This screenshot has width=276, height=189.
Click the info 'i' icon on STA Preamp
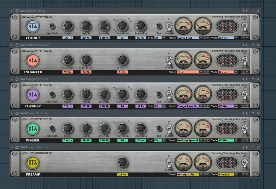(244, 174)
